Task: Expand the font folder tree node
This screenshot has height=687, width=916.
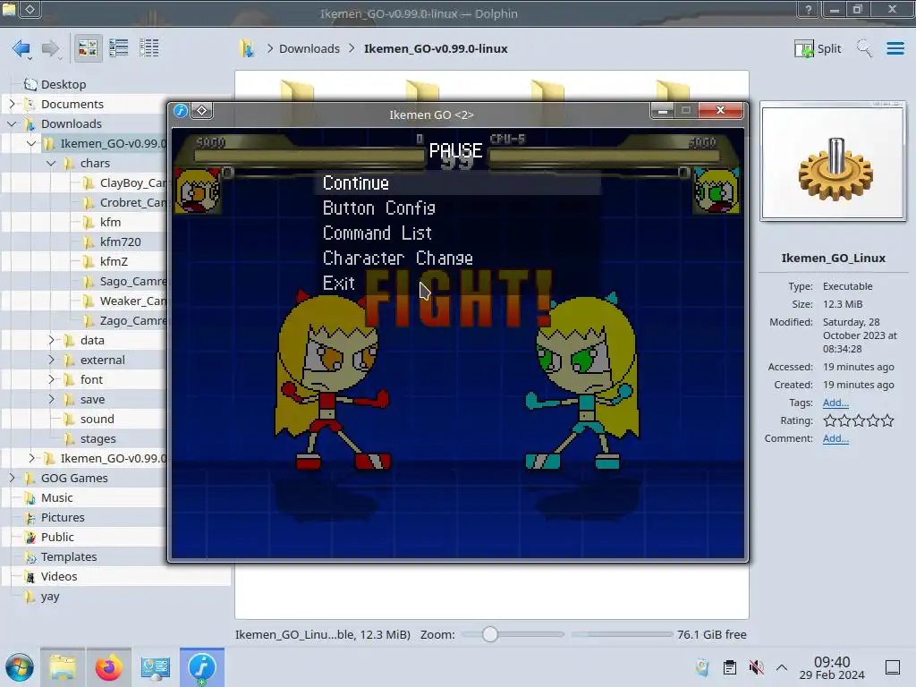Action: click(x=51, y=379)
